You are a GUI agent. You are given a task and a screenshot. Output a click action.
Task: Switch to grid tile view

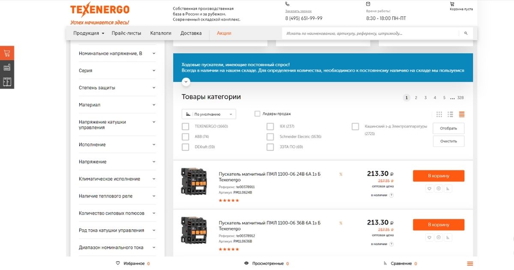439,114
